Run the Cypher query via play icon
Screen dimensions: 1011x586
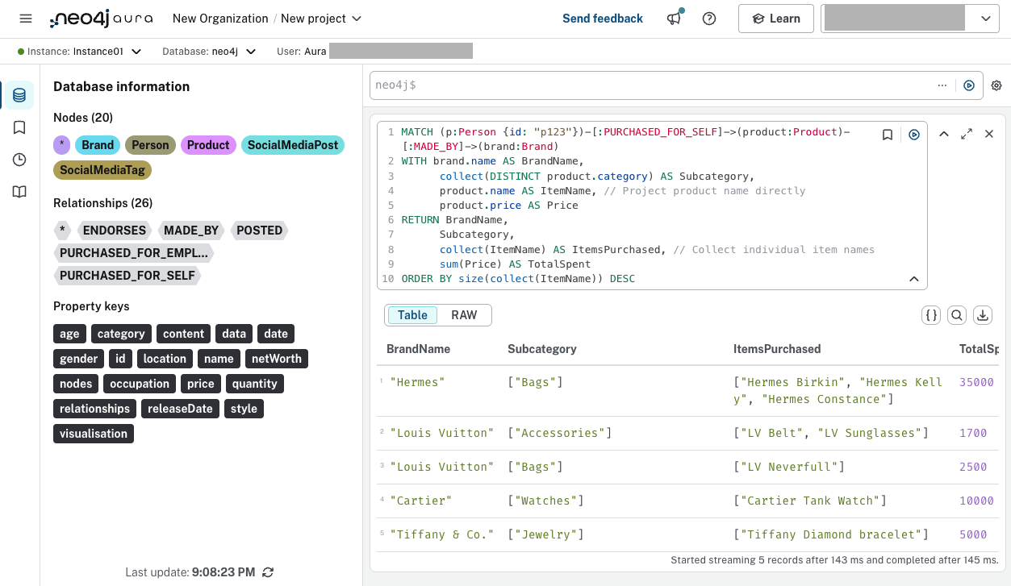(x=914, y=135)
